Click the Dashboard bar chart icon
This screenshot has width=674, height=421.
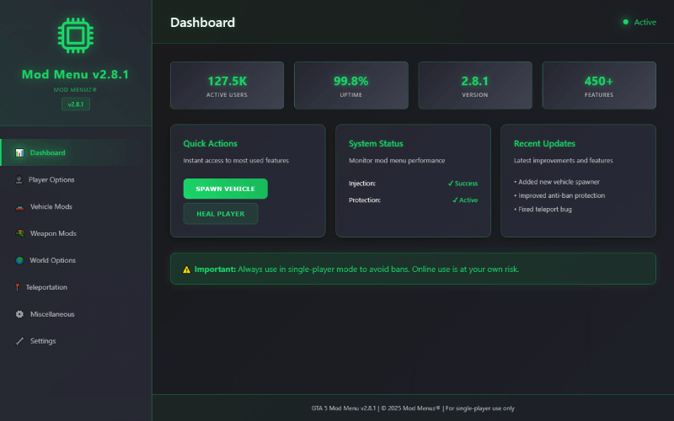click(x=19, y=152)
